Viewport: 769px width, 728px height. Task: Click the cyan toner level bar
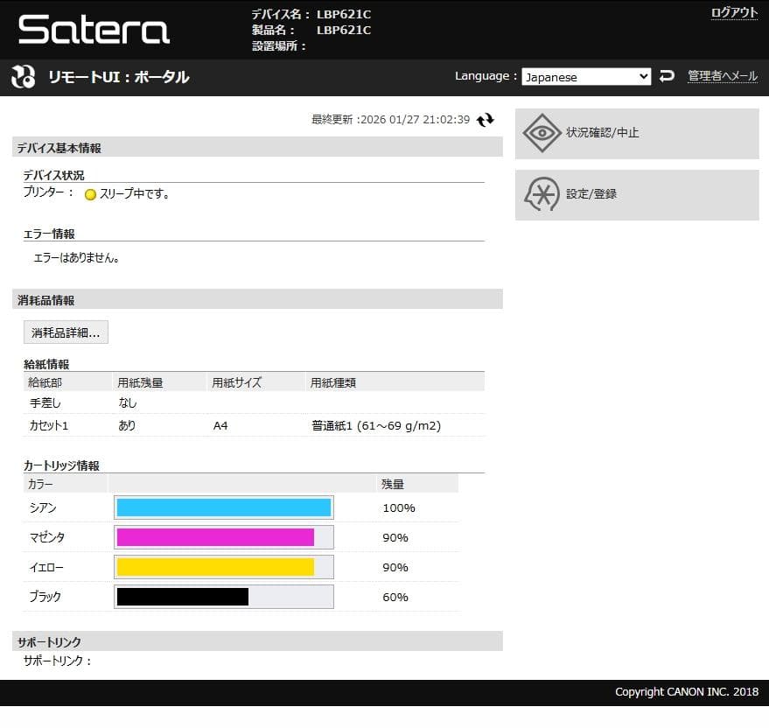point(222,507)
